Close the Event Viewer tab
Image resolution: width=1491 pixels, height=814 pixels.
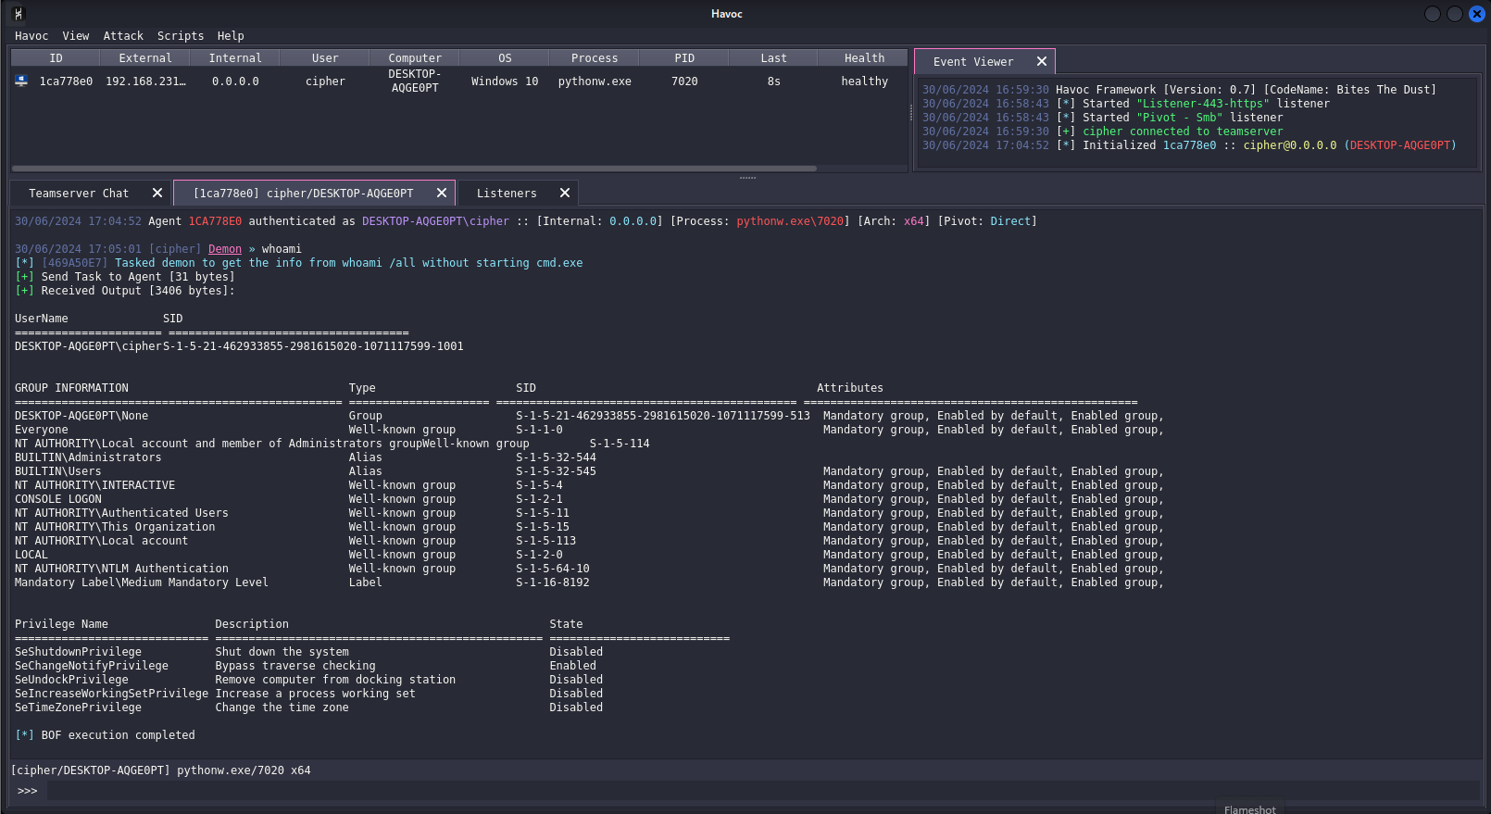(x=1042, y=61)
